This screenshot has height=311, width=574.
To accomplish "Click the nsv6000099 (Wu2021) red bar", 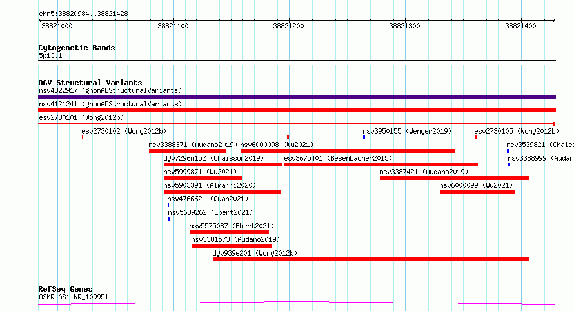I will (x=477, y=192).
